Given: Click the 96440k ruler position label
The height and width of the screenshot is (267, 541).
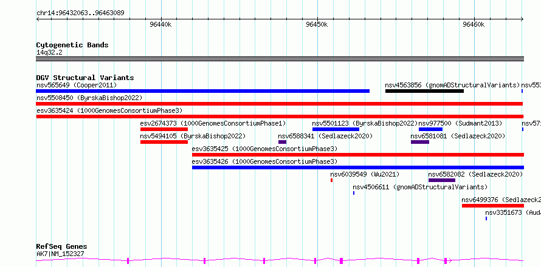Looking at the screenshot, I should point(160,24).
